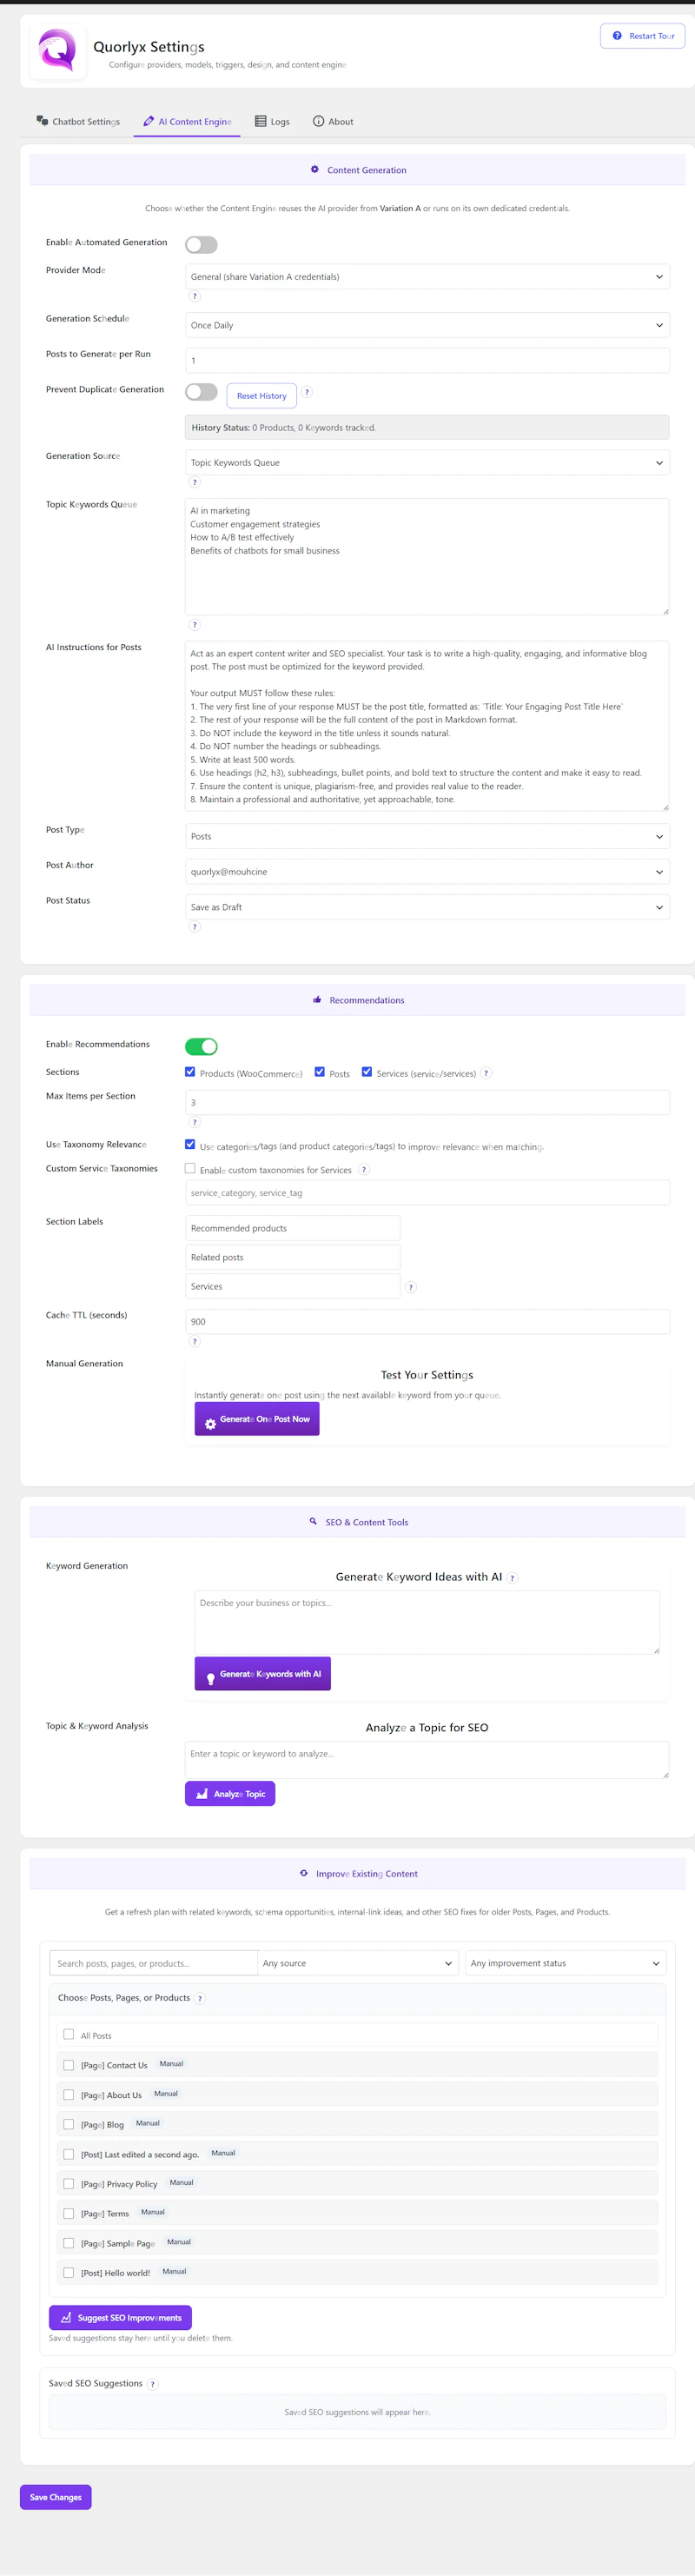This screenshot has height=2576, width=695.
Task: Toggle Enable Automated Generation switch
Action: (x=201, y=245)
